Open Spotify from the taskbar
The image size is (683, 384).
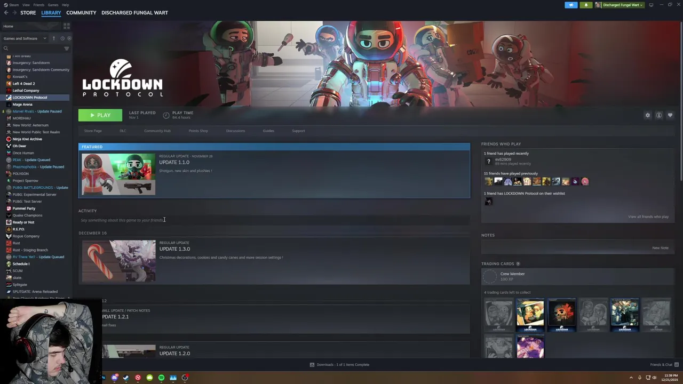pos(161,378)
